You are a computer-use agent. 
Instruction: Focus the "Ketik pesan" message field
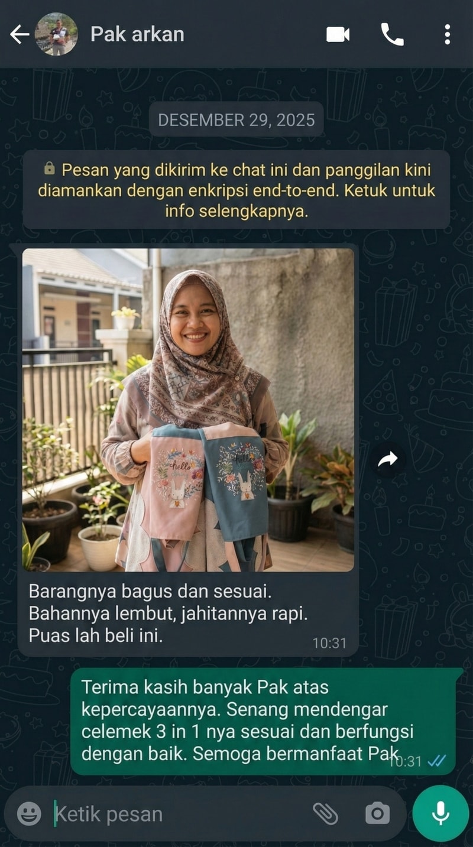pos(177,814)
